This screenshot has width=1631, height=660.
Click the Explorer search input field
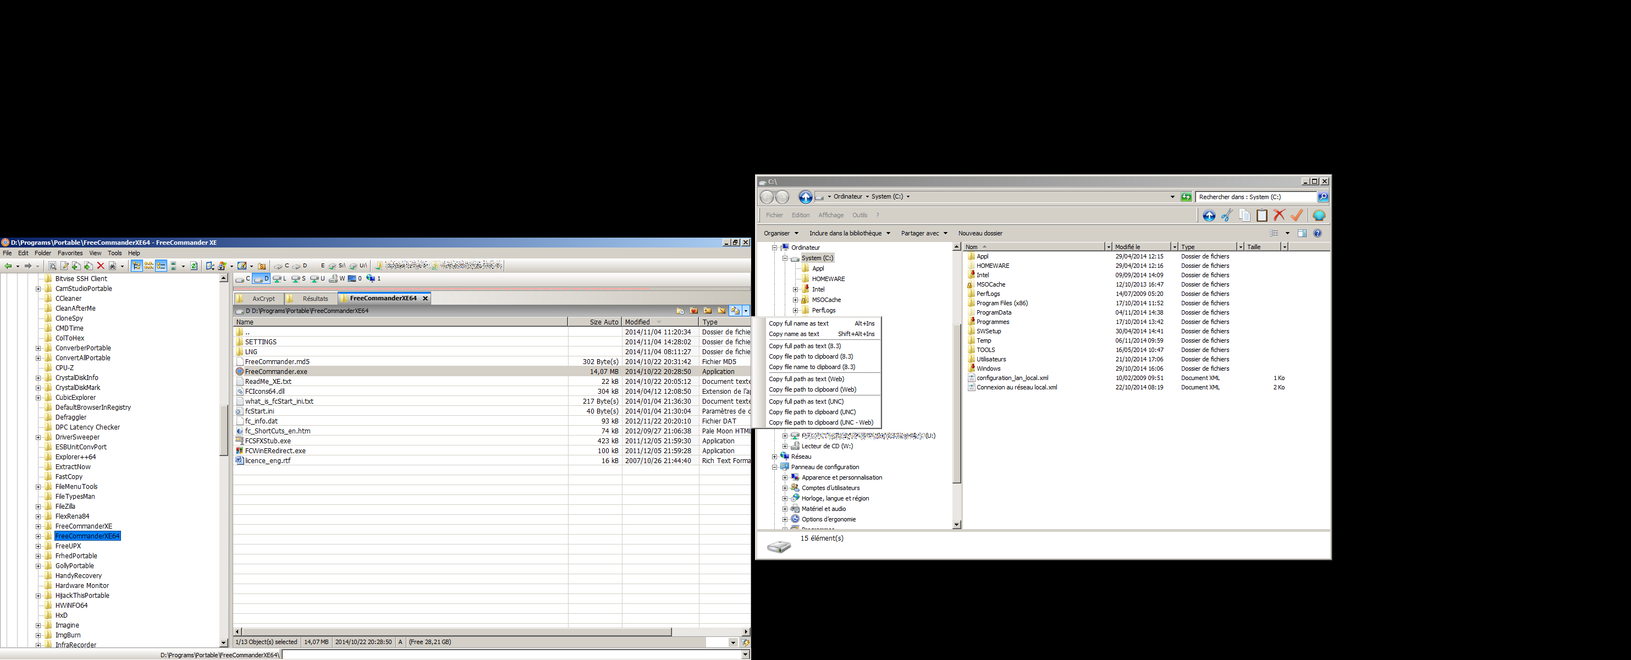click(1255, 197)
